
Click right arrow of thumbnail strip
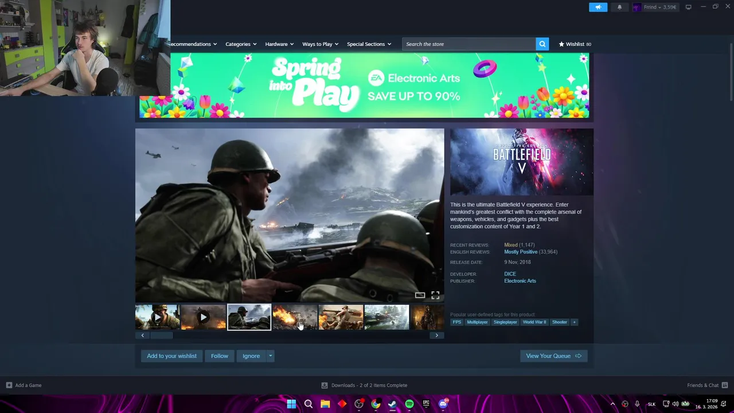[436, 336]
